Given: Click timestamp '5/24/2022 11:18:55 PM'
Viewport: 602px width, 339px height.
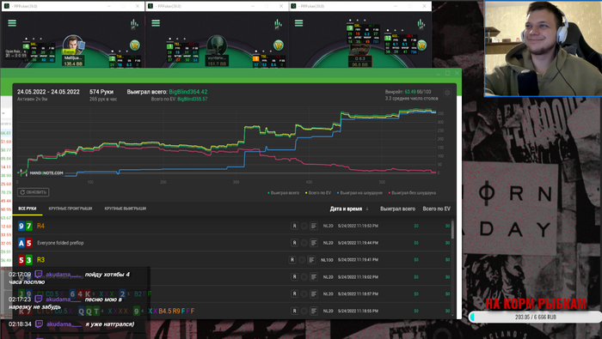Looking at the screenshot, I should click(x=358, y=311).
